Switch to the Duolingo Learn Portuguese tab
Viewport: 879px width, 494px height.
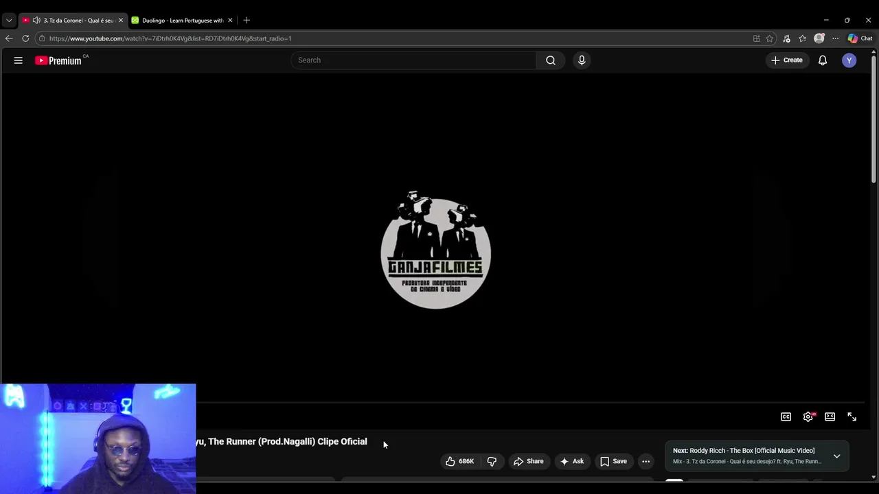click(182, 21)
